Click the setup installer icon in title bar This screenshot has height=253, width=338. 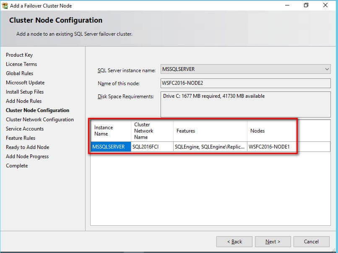tap(5, 5)
